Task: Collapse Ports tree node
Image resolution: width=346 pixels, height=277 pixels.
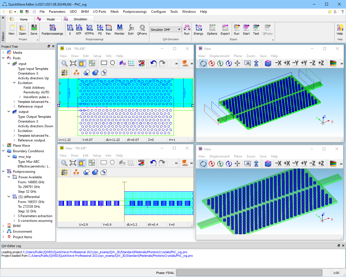Action: coord(3,58)
